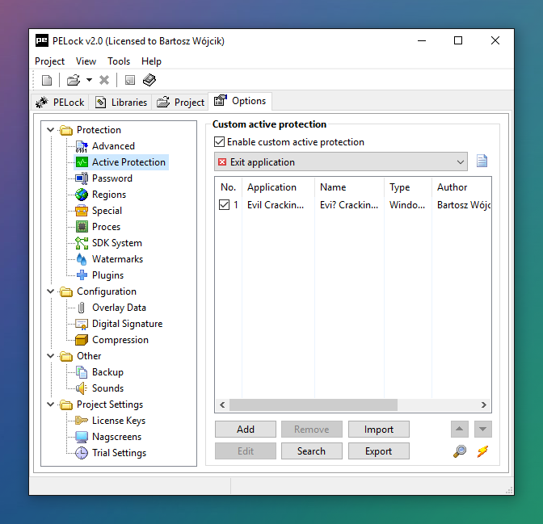Click the Sounds speaker icon
Image resolution: width=543 pixels, height=524 pixels.
coord(82,388)
